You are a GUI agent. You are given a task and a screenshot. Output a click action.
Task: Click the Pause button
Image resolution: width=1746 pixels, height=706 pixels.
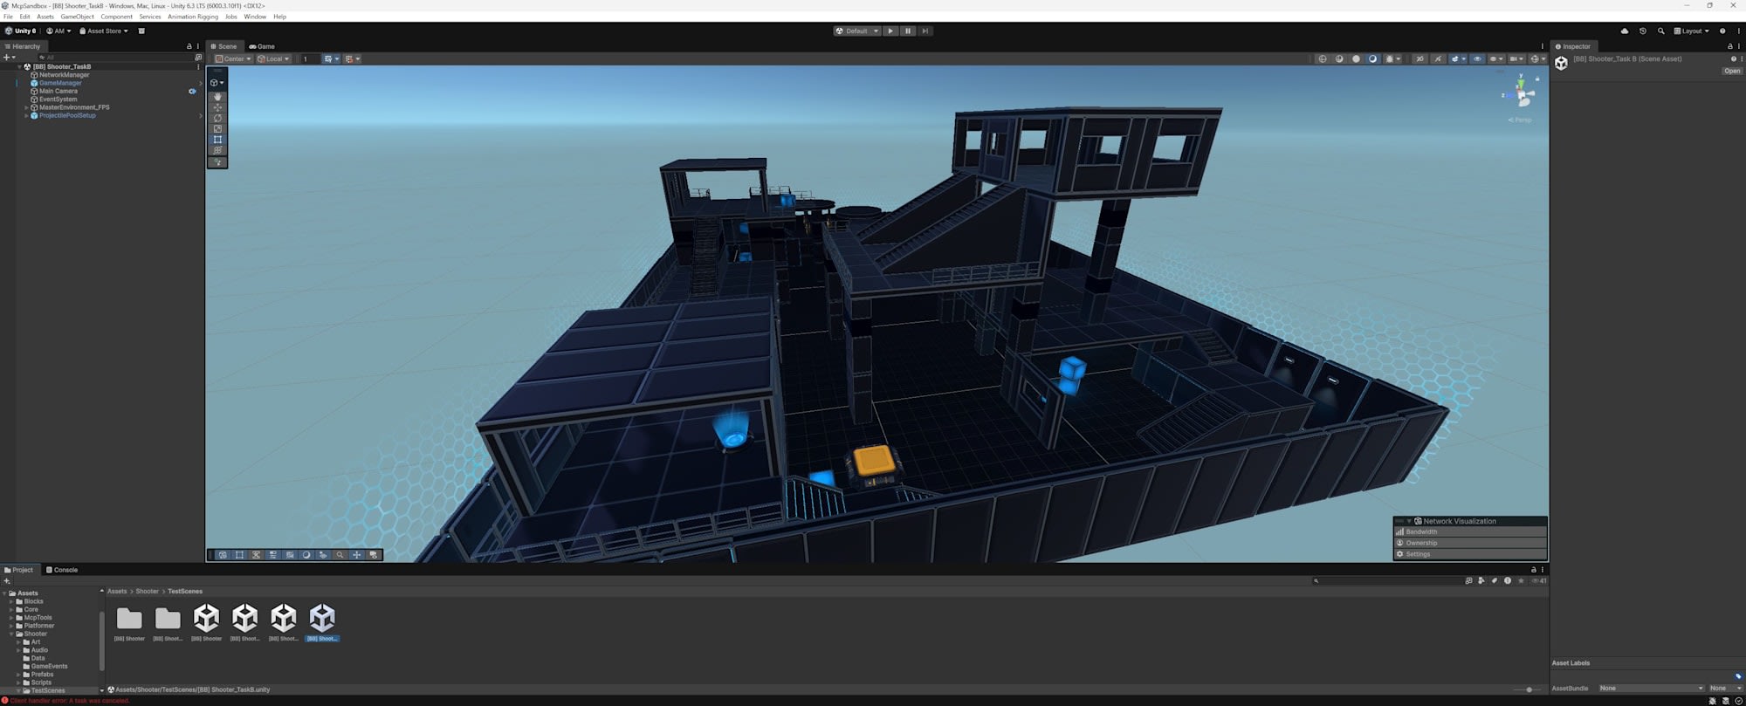point(908,31)
